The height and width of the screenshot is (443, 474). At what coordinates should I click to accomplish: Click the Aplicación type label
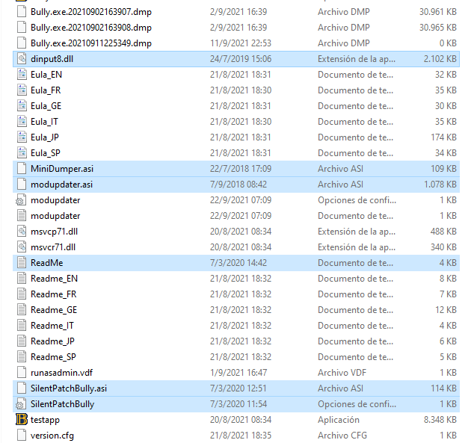point(339,420)
